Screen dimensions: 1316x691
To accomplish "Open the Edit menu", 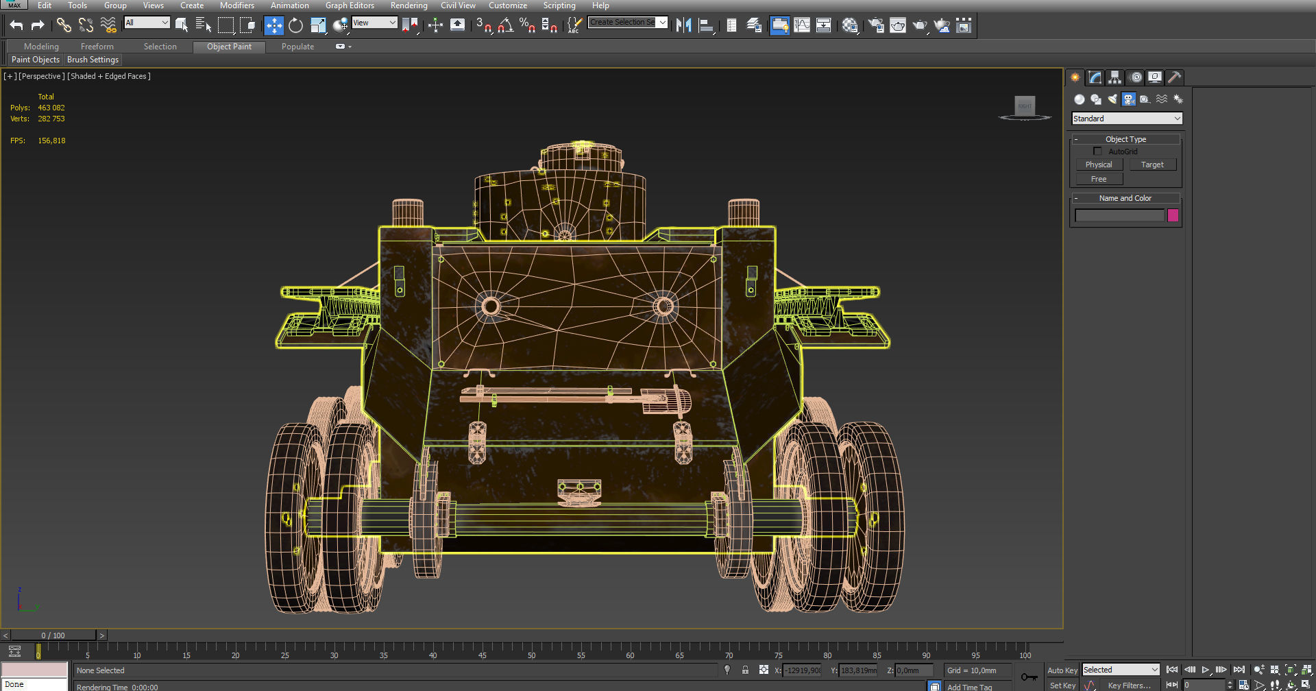I will [x=45, y=5].
